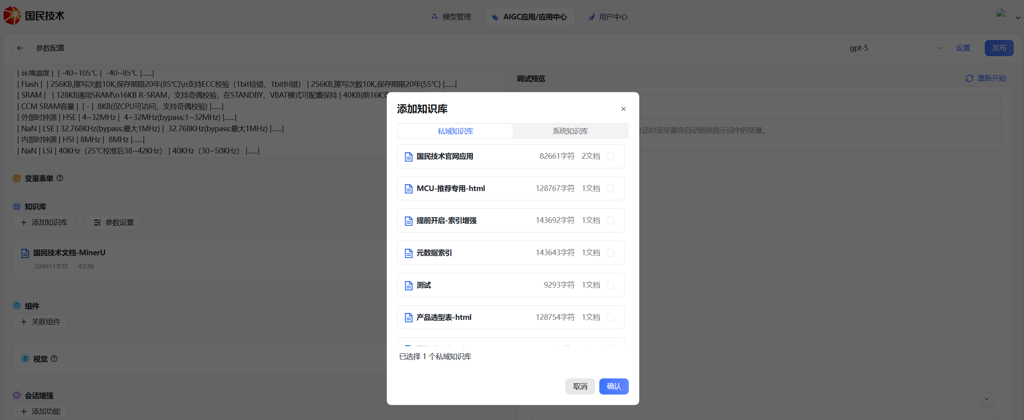The width and height of the screenshot is (1024, 420).
Task: Switch to 系统知识库 tab
Action: (x=570, y=131)
